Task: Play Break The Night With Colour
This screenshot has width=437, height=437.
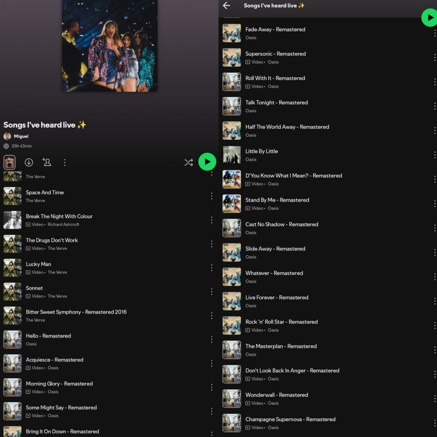Action: coord(109,220)
